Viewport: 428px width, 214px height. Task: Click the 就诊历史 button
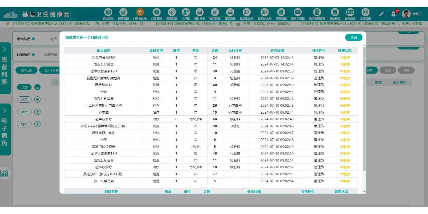[x=26, y=70]
